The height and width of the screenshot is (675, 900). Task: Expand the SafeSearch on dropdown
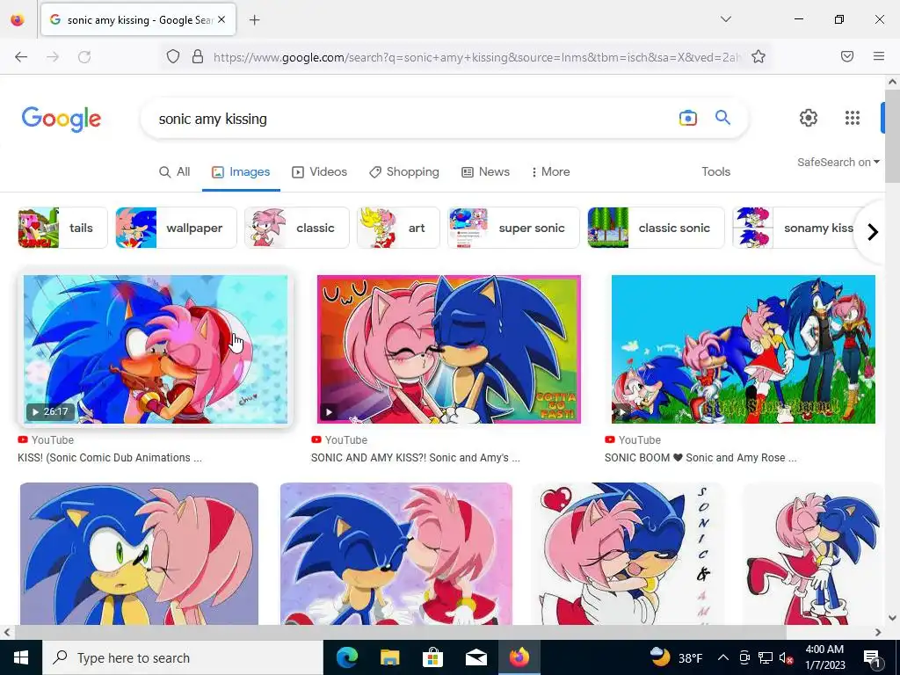pos(838,163)
